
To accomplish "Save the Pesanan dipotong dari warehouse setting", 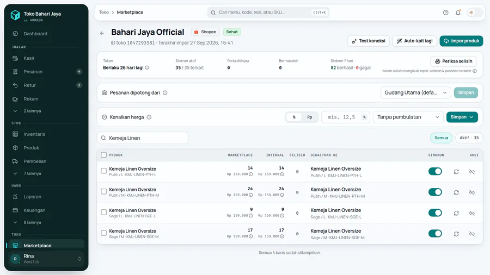I will point(466,92).
